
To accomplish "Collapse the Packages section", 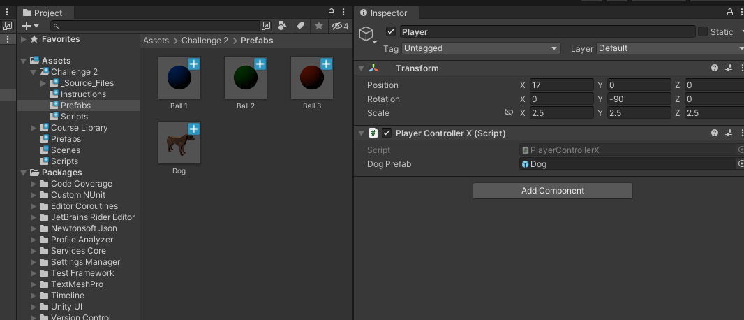I will [x=23, y=173].
